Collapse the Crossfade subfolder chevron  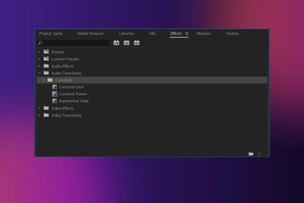(43, 80)
